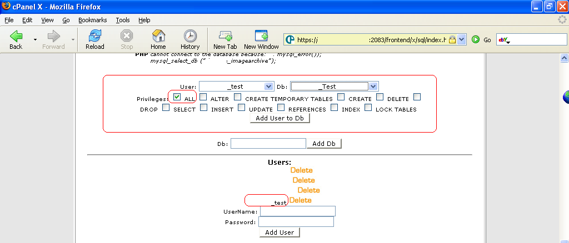569x243 pixels.
Task: Click the eBay search engine icon
Action: [502, 40]
